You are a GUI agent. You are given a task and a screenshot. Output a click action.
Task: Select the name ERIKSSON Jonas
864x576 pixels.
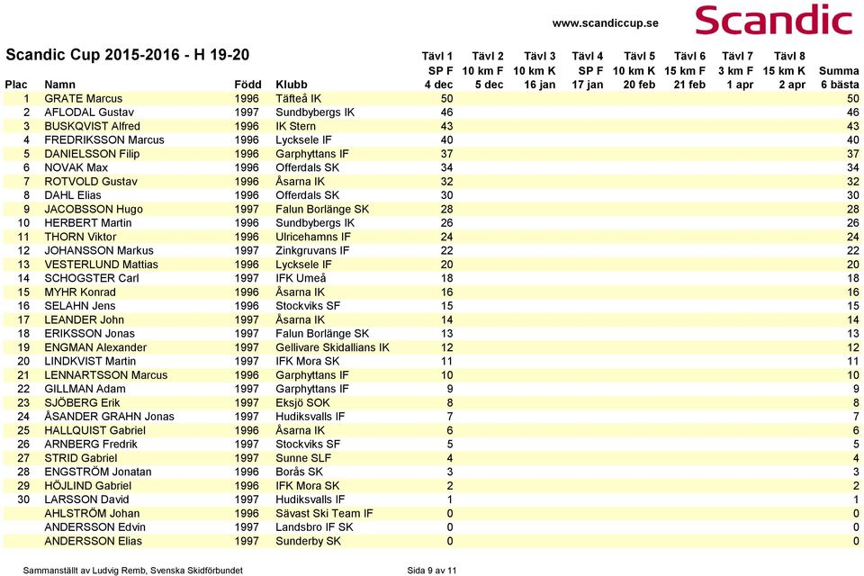pyautogui.click(x=89, y=334)
